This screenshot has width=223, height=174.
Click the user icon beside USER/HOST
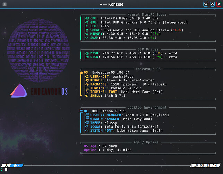87,76
